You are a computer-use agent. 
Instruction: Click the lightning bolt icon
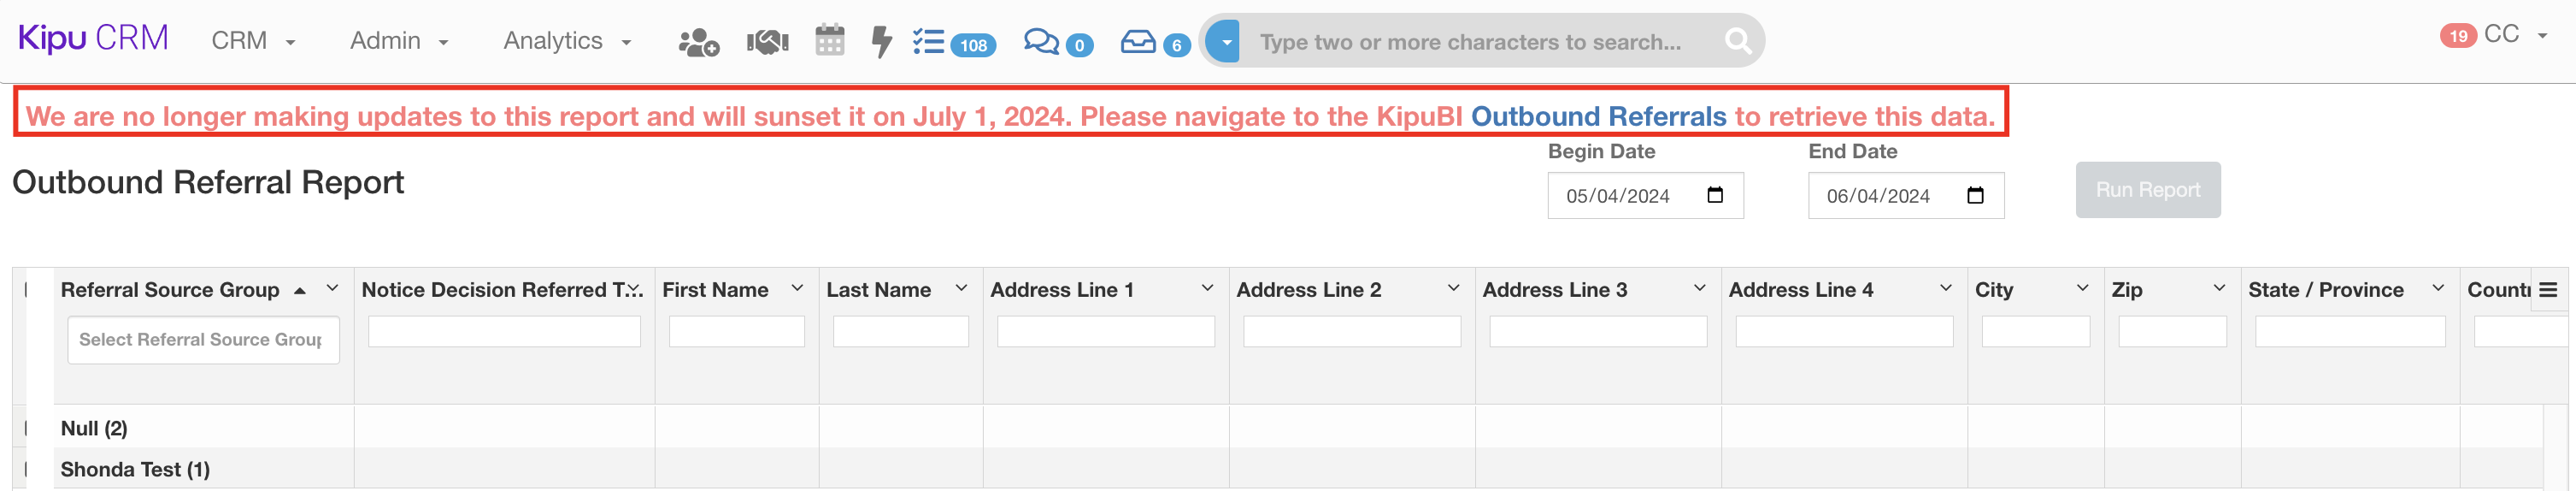(881, 42)
